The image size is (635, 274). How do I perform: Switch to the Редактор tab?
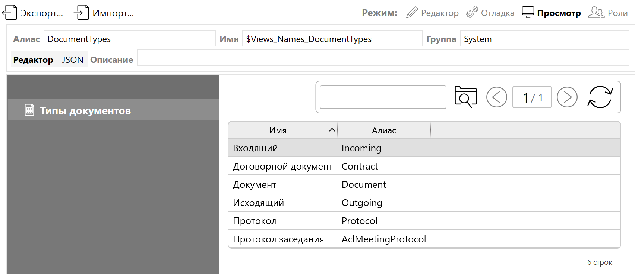pyautogui.click(x=33, y=60)
